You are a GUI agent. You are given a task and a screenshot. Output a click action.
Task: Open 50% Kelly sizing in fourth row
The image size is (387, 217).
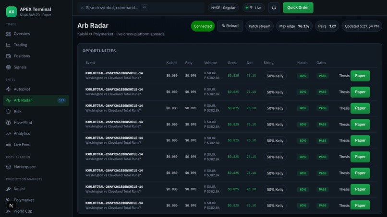(275, 125)
